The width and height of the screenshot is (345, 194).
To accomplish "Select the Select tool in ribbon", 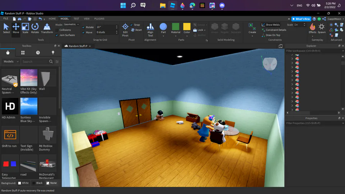I will point(7,28).
